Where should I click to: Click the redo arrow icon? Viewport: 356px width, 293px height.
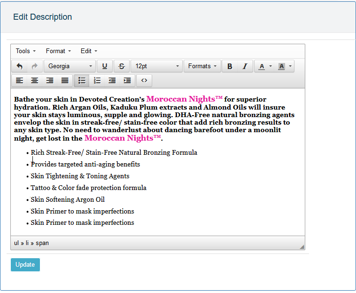click(34, 66)
